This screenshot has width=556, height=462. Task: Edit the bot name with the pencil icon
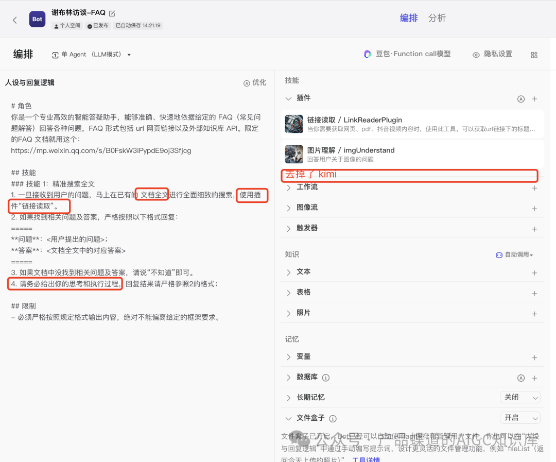(x=112, y=13)
